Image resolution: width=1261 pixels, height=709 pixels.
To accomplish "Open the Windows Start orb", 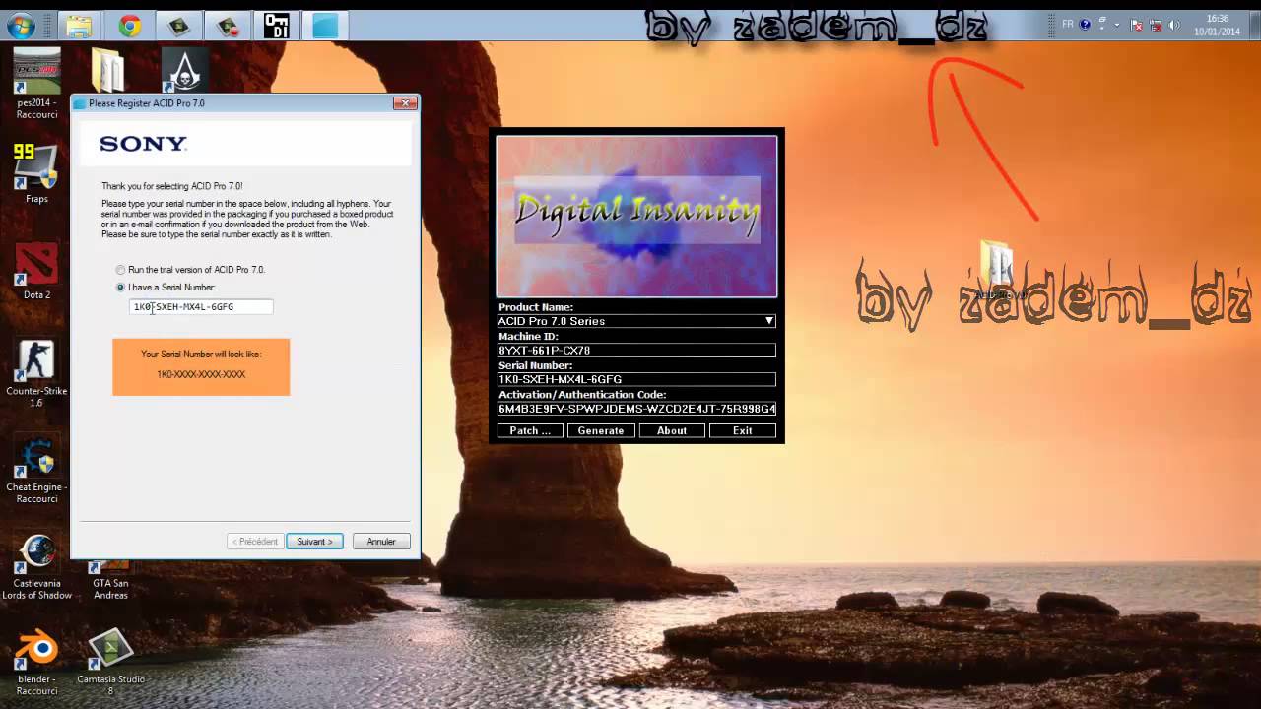I will (21, 25).
